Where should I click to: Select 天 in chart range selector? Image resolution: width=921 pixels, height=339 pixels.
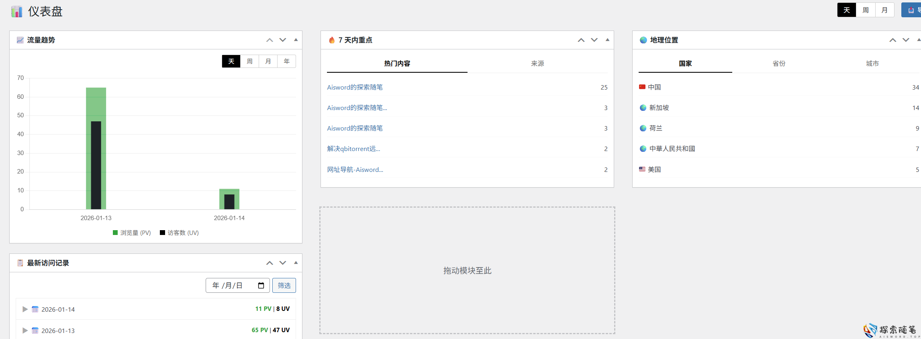pos(231,61)
